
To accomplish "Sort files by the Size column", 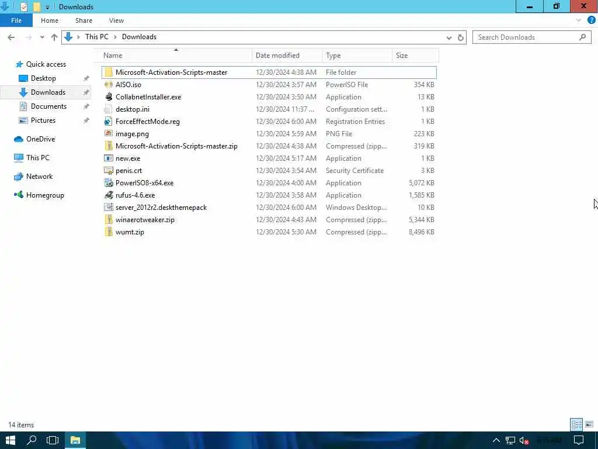I will coord(415,56).
